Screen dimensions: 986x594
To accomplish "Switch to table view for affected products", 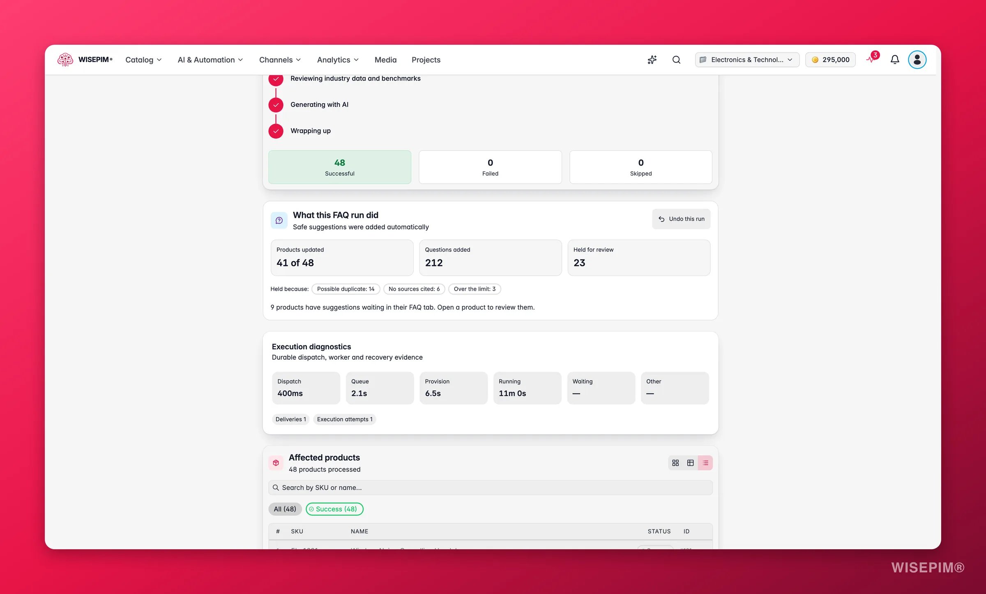I will coord(690,463).
